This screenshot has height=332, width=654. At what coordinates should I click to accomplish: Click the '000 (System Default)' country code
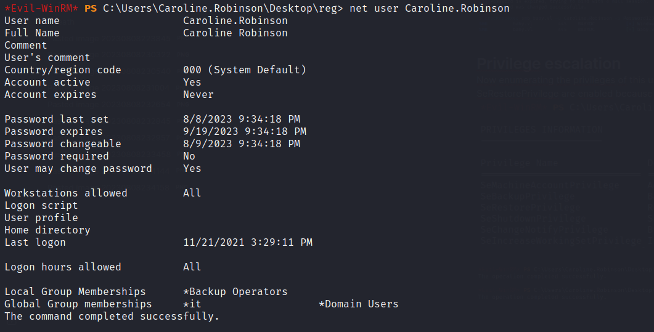click(x=244, y=70)
